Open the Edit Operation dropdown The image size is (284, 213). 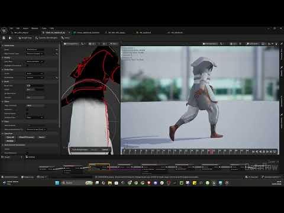(35, 78)
